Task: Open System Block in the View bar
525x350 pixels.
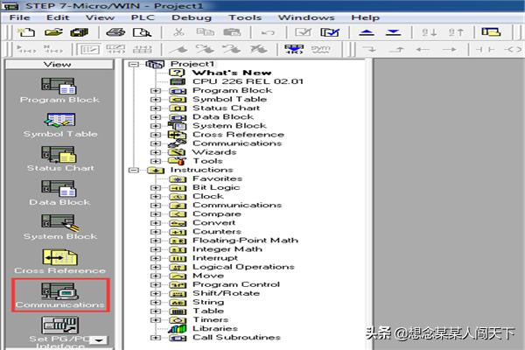Action: coord(60,227)
